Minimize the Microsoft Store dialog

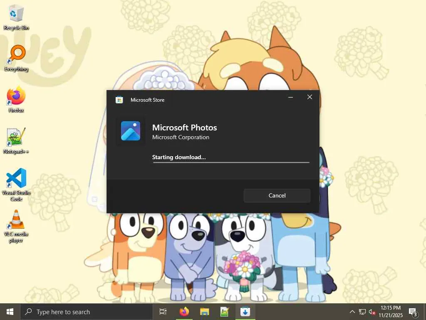pos(290,97)
